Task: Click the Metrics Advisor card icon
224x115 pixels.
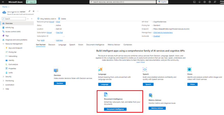Action: point(151,95)
